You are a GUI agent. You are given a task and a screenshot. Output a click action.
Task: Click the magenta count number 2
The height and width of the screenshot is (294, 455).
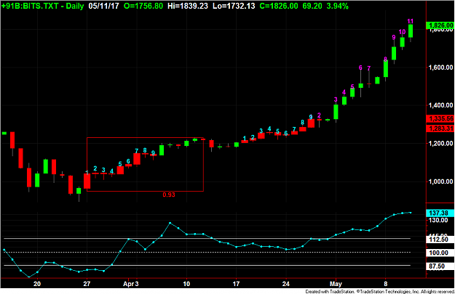pyautogui.click(x=319, y=115)
